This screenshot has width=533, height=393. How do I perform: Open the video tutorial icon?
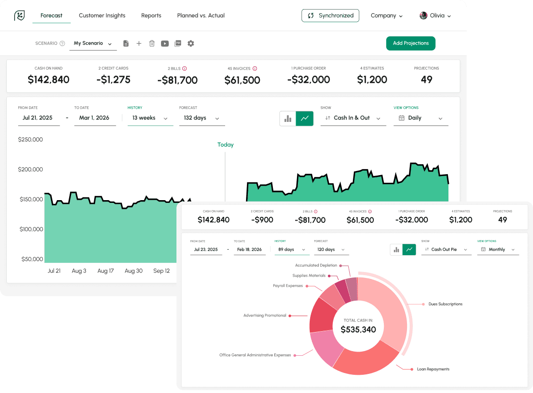tap(165, 44)
